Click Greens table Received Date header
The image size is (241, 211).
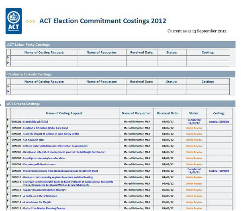tap(167, 113)
